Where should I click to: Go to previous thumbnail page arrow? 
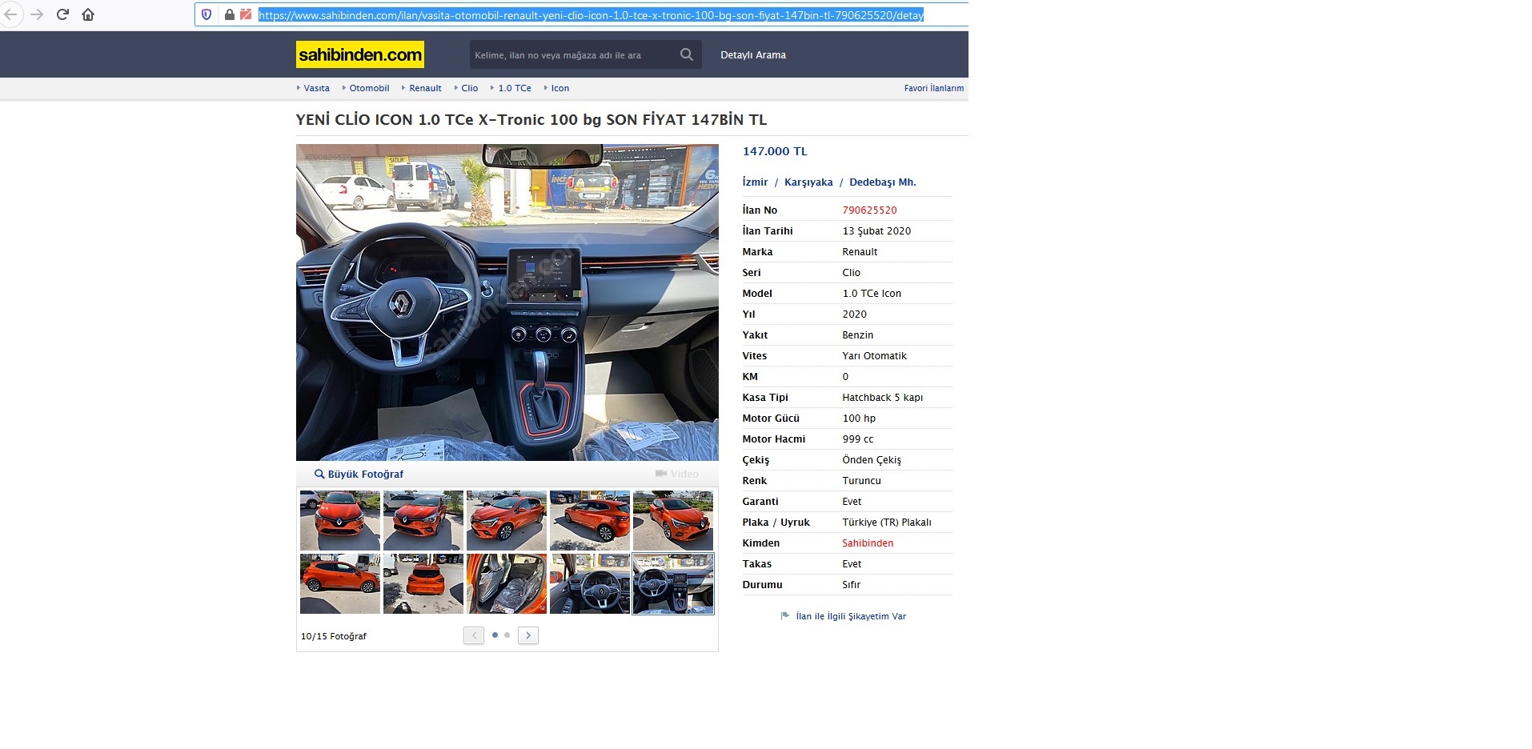coord(474,635)
